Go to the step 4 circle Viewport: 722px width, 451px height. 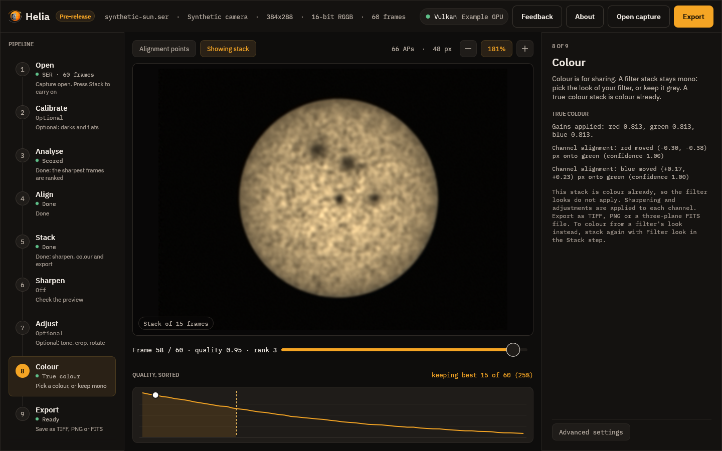[22, 198]
